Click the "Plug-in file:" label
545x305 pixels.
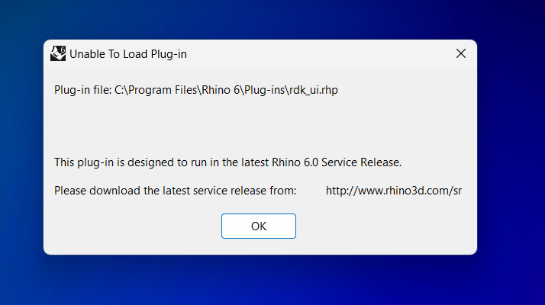tap(82, 90)
